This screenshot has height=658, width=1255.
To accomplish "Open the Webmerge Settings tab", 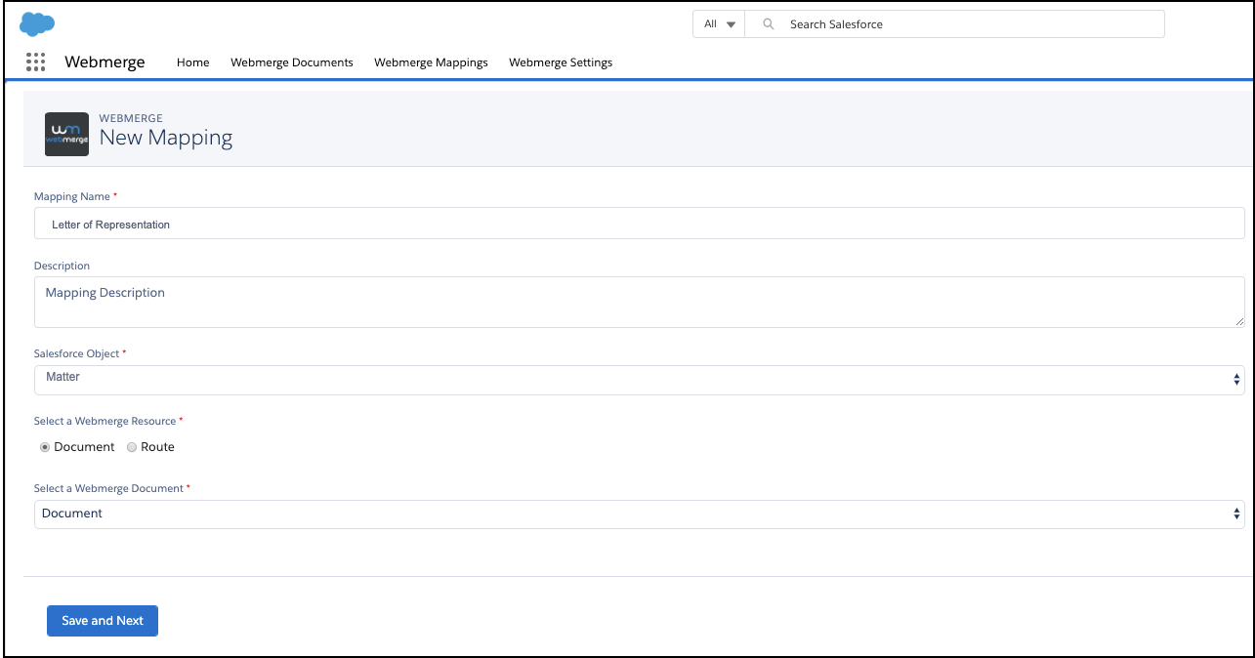I will click(x=561, y=62).
